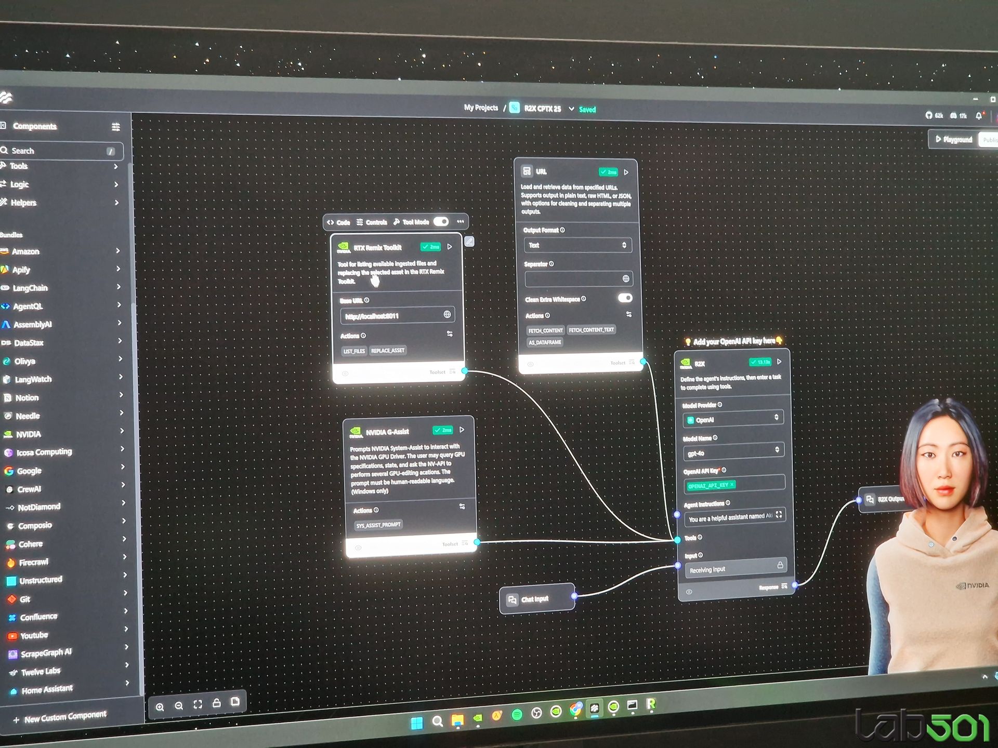Image resolution: width=998 pixels, height=748 pixels.
Task: Open Chrome from the taskbar
Action: (x=575, y=709)
